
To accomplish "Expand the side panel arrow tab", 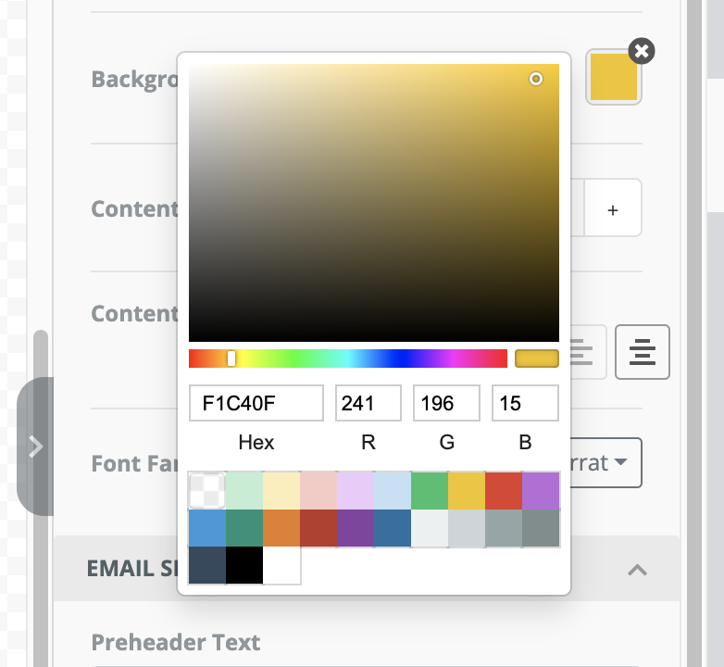I will point(35,447).
